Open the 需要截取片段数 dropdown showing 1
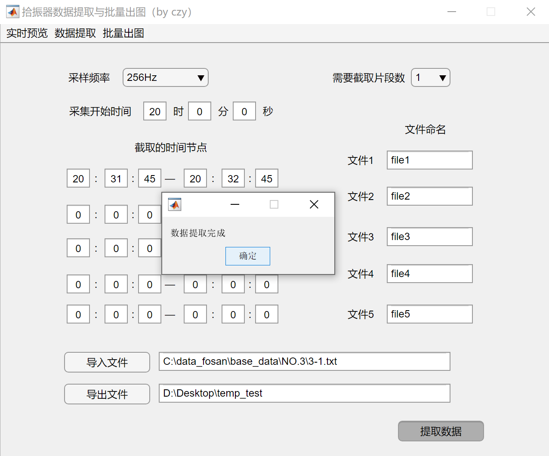This screenshot has height=456, width=549. pos(430,77)
